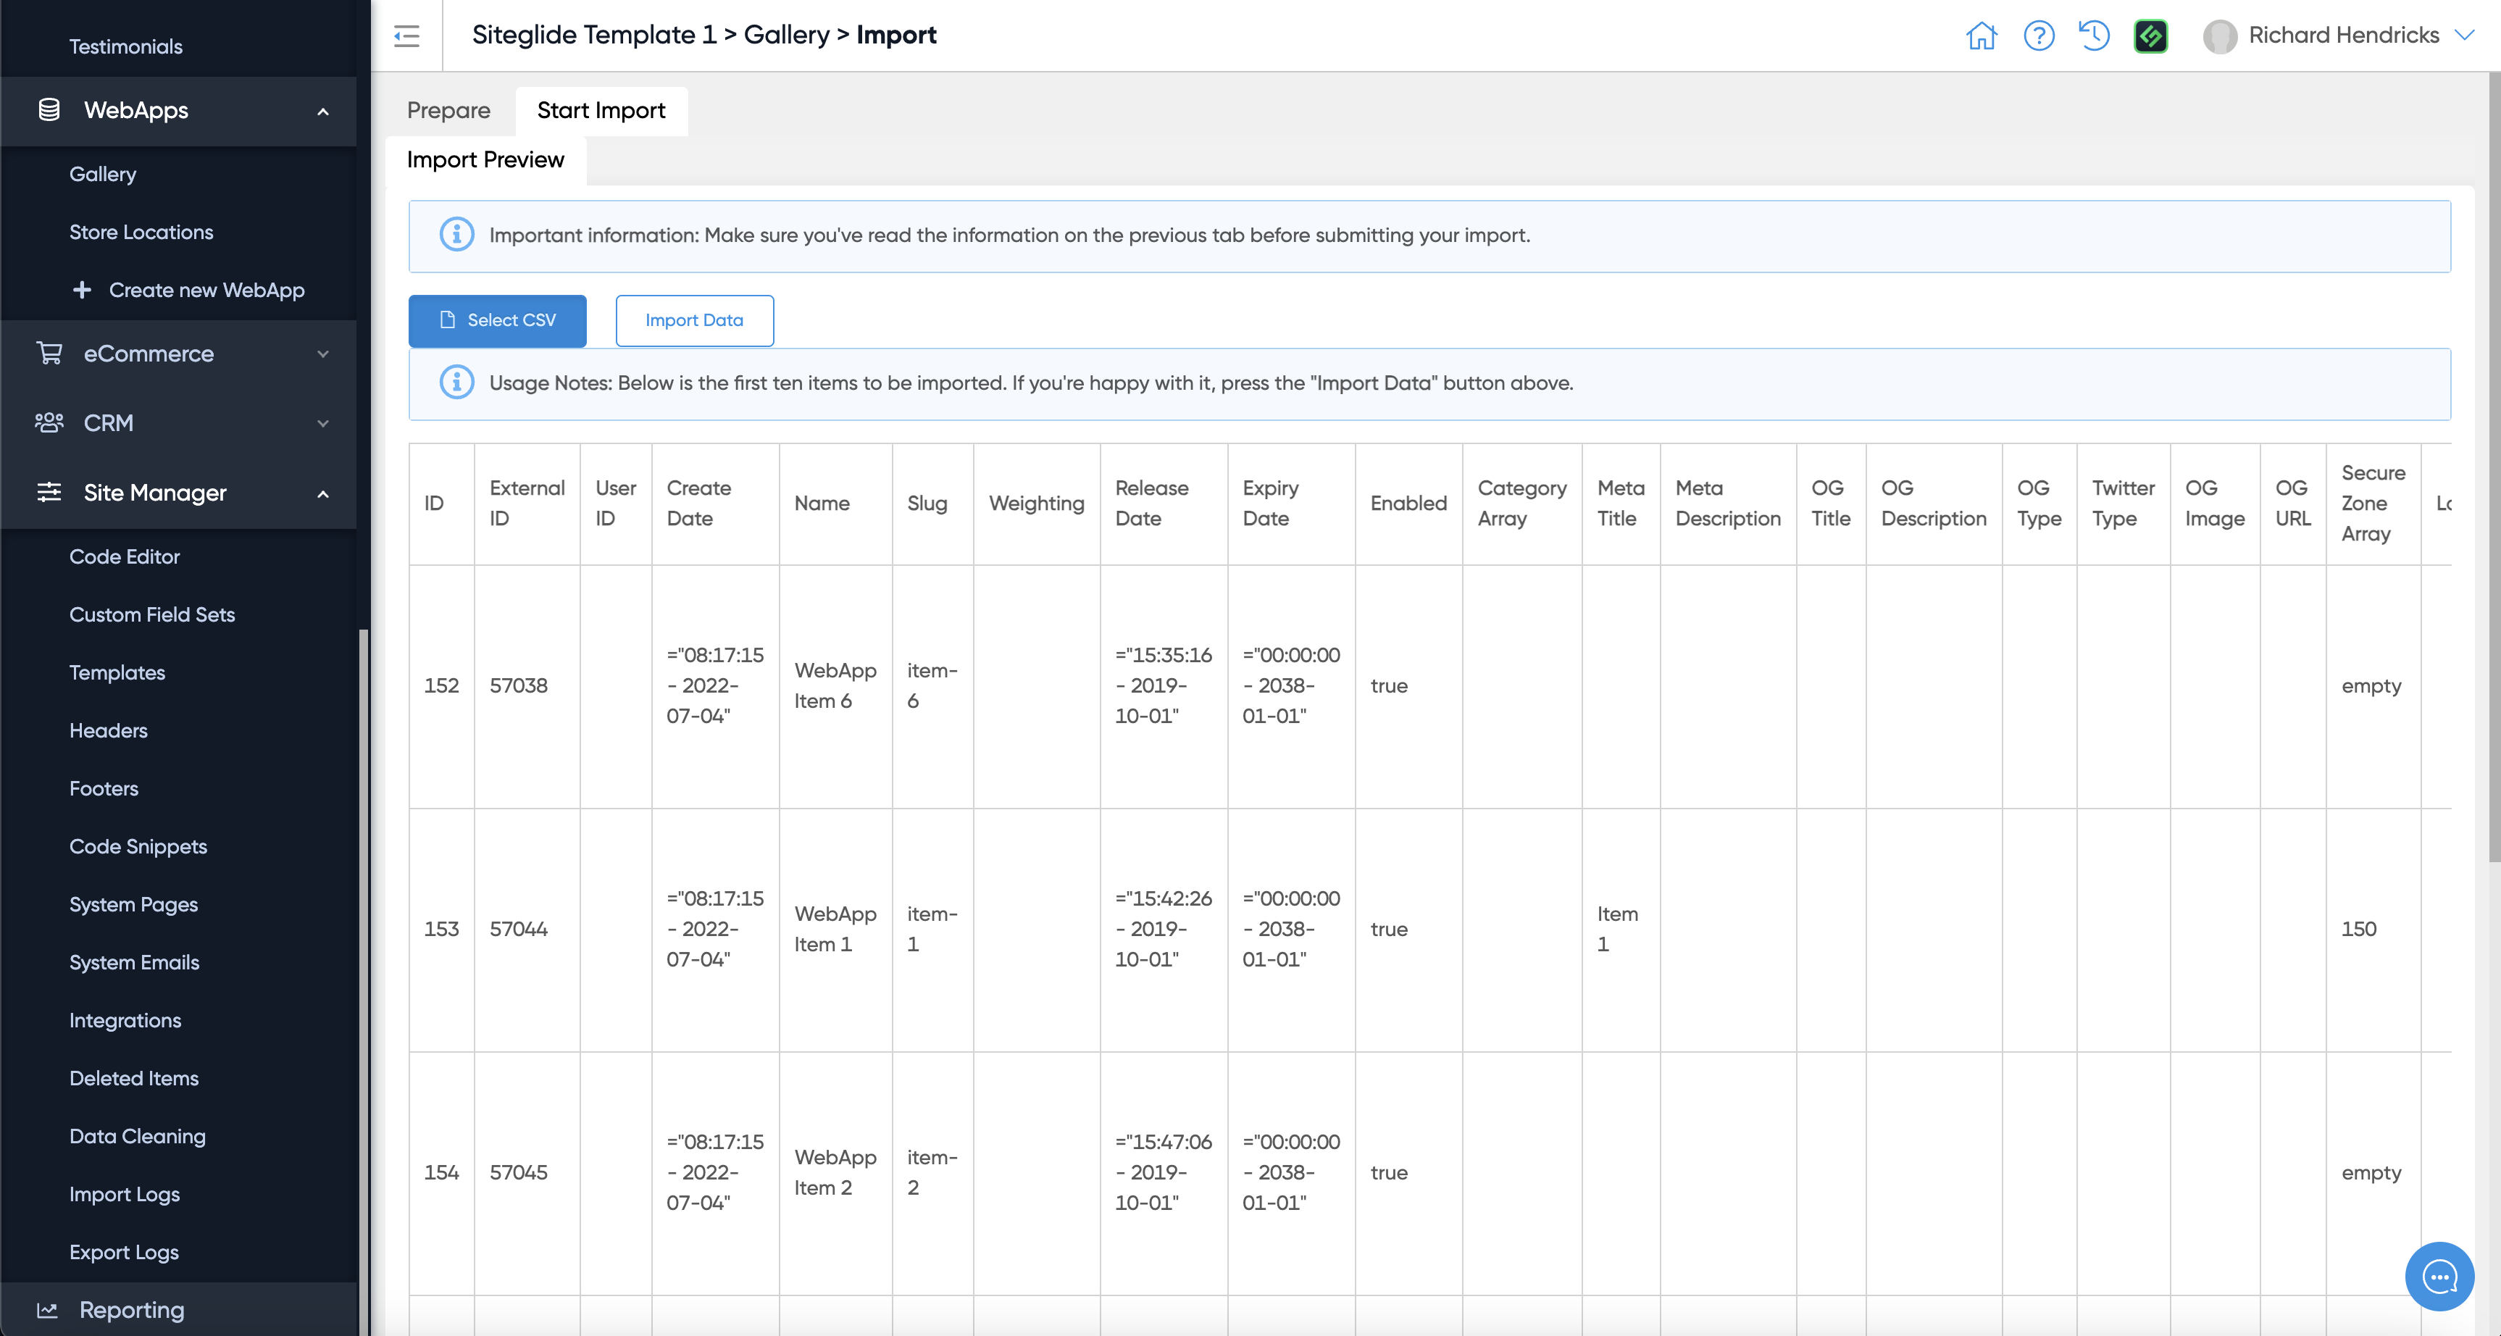Viewport: 2501px width, 1336px height.
Task: Collapse sidebar with the hamburger menu icon
Action: click(x=406, y=36)
